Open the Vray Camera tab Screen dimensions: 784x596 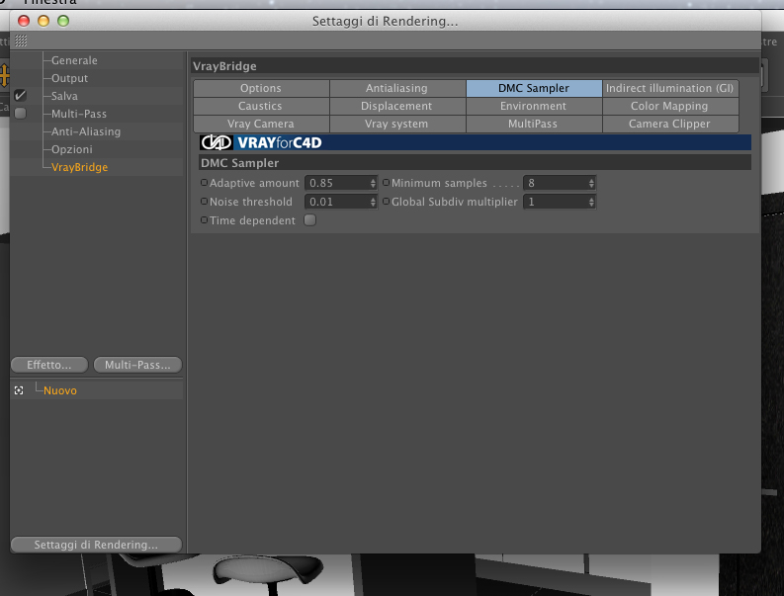261,124
